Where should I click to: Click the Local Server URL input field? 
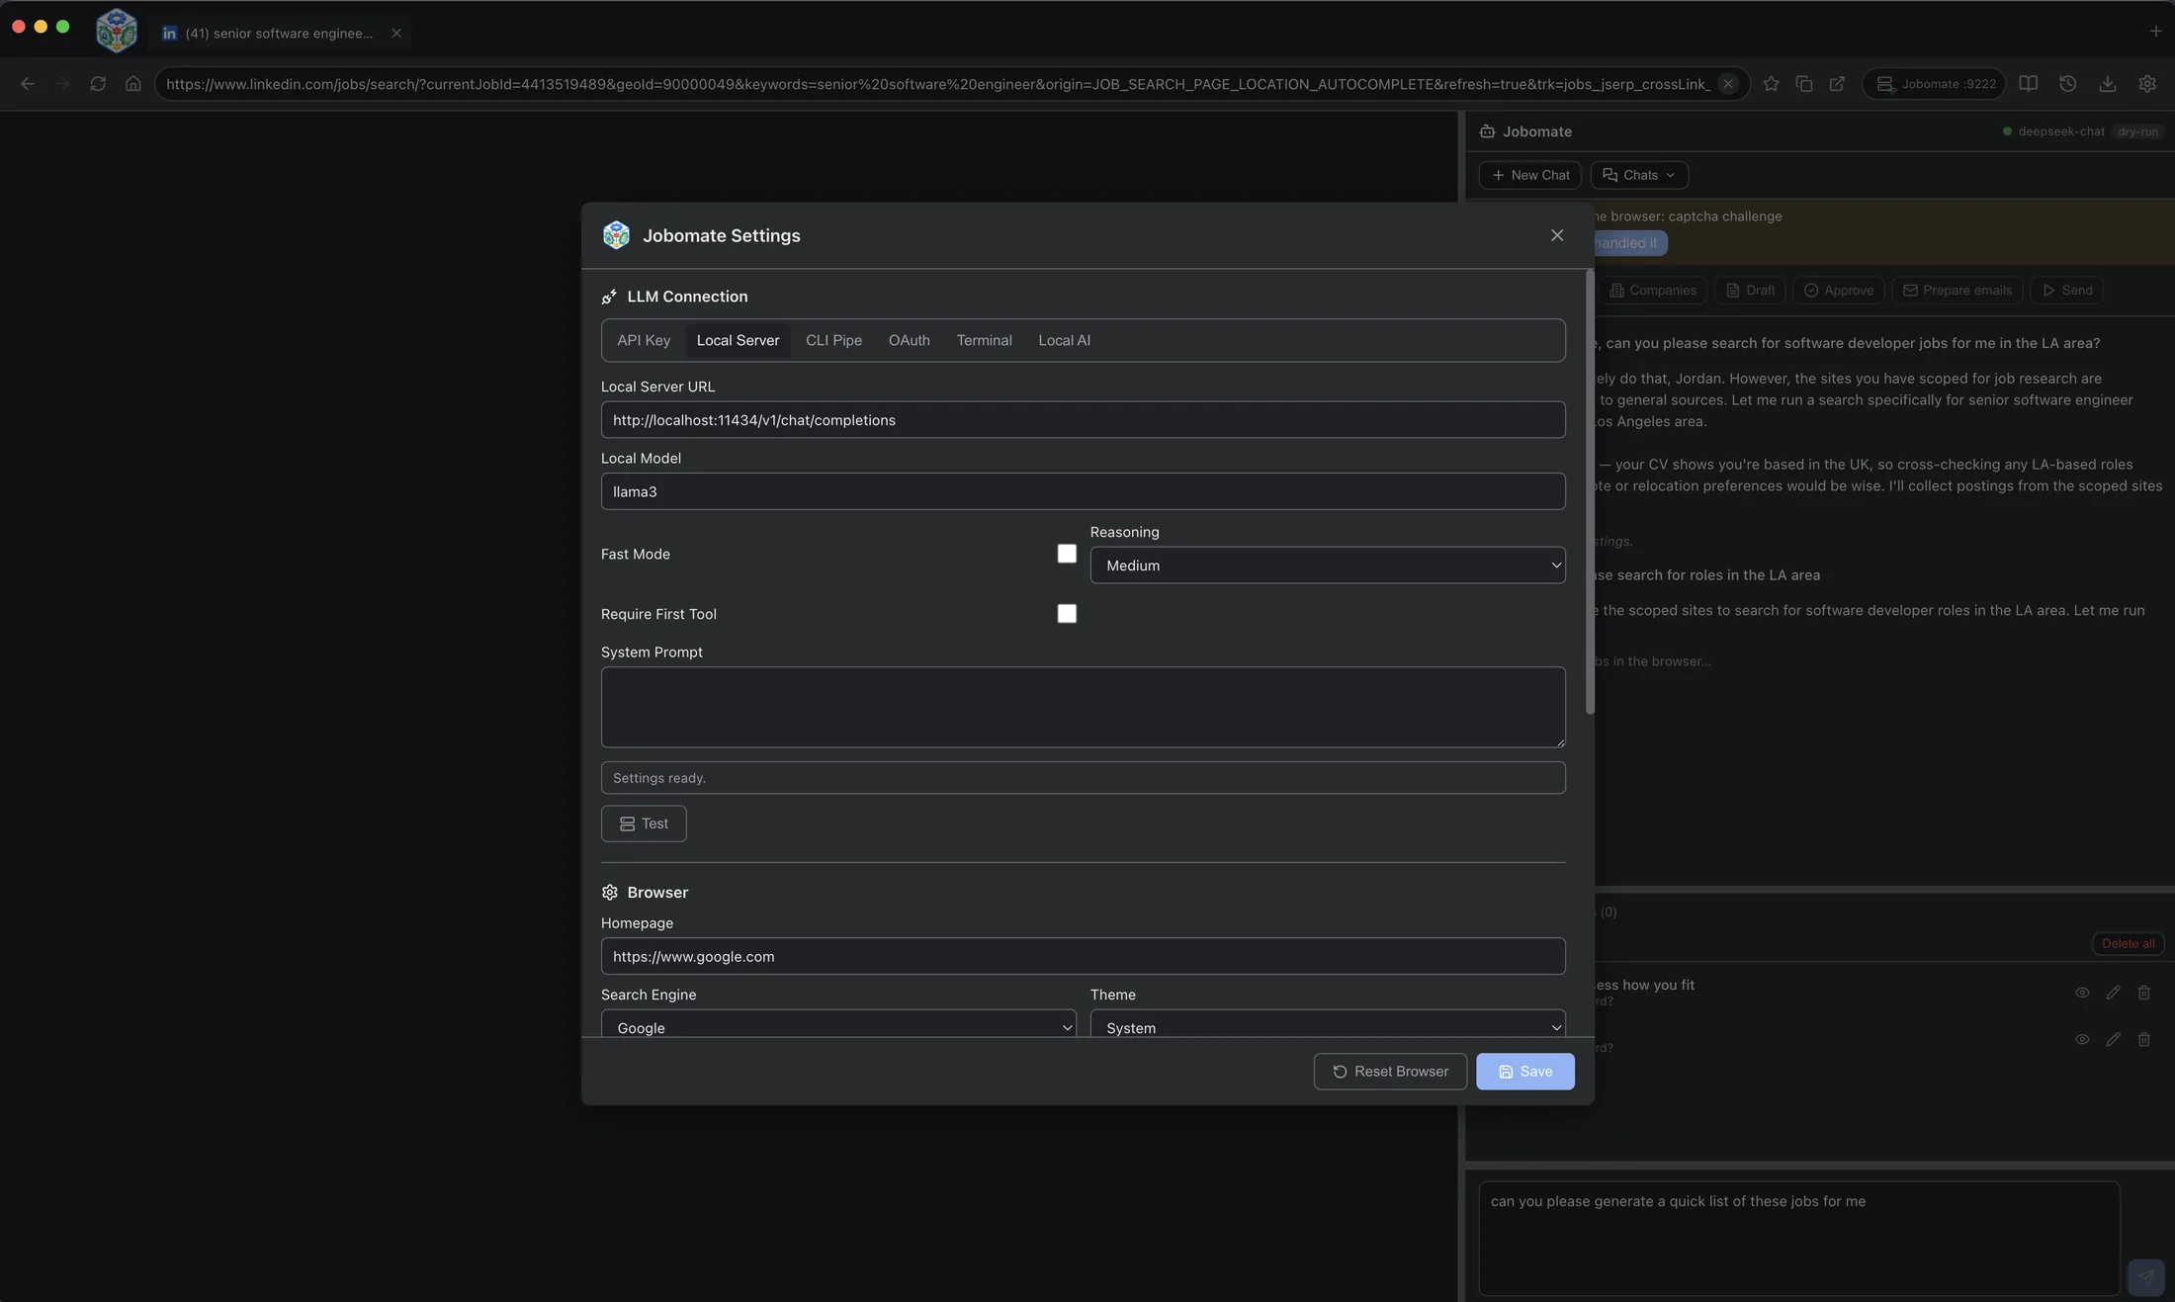tap(1083, 420)
